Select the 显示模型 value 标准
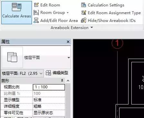This screenshot has height=118, width=144. (49, 100)
